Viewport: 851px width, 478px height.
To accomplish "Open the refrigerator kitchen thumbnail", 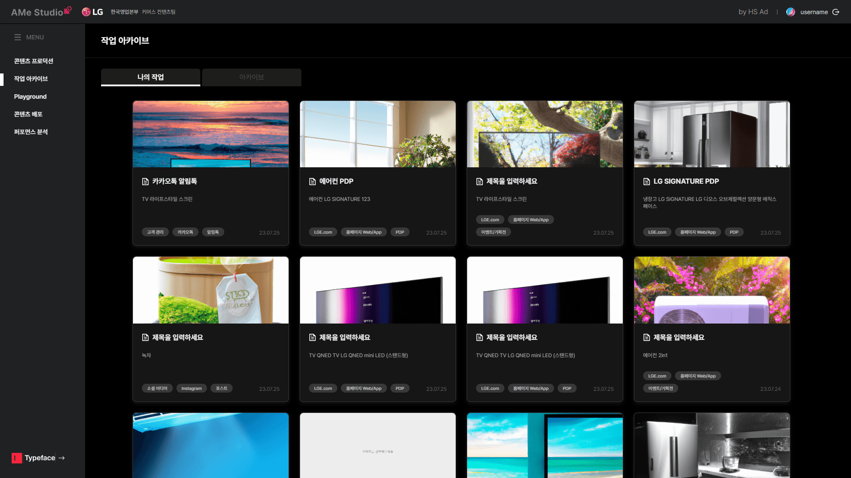I will pyautogui.click(x=712, y=134).
